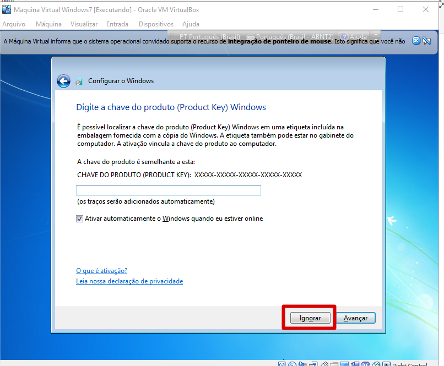Focus the product key input field

169,190
